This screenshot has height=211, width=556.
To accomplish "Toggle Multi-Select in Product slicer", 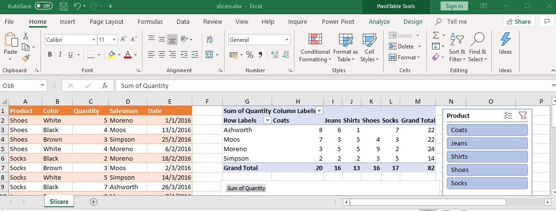I will (x=508, y=115).
